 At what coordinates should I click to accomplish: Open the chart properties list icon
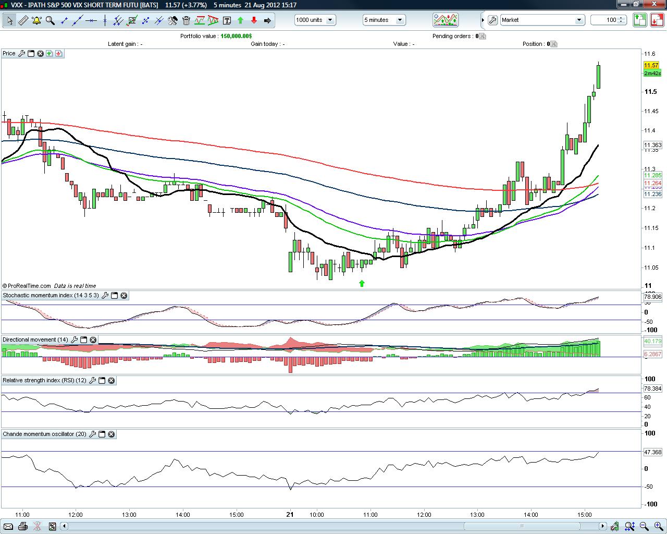click(52, 526)
